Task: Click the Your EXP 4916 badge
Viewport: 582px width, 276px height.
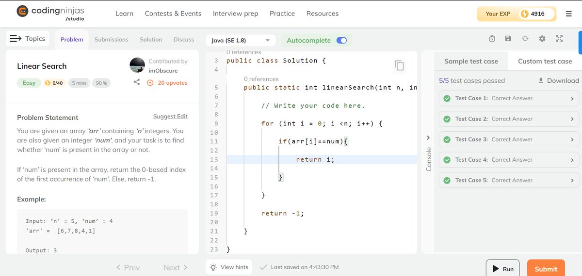Action: pos(517,14)
